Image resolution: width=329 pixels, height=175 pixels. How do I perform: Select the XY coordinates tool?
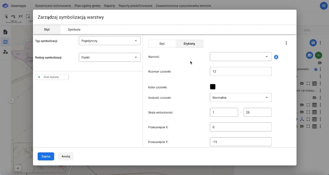[x=21, y=16]
